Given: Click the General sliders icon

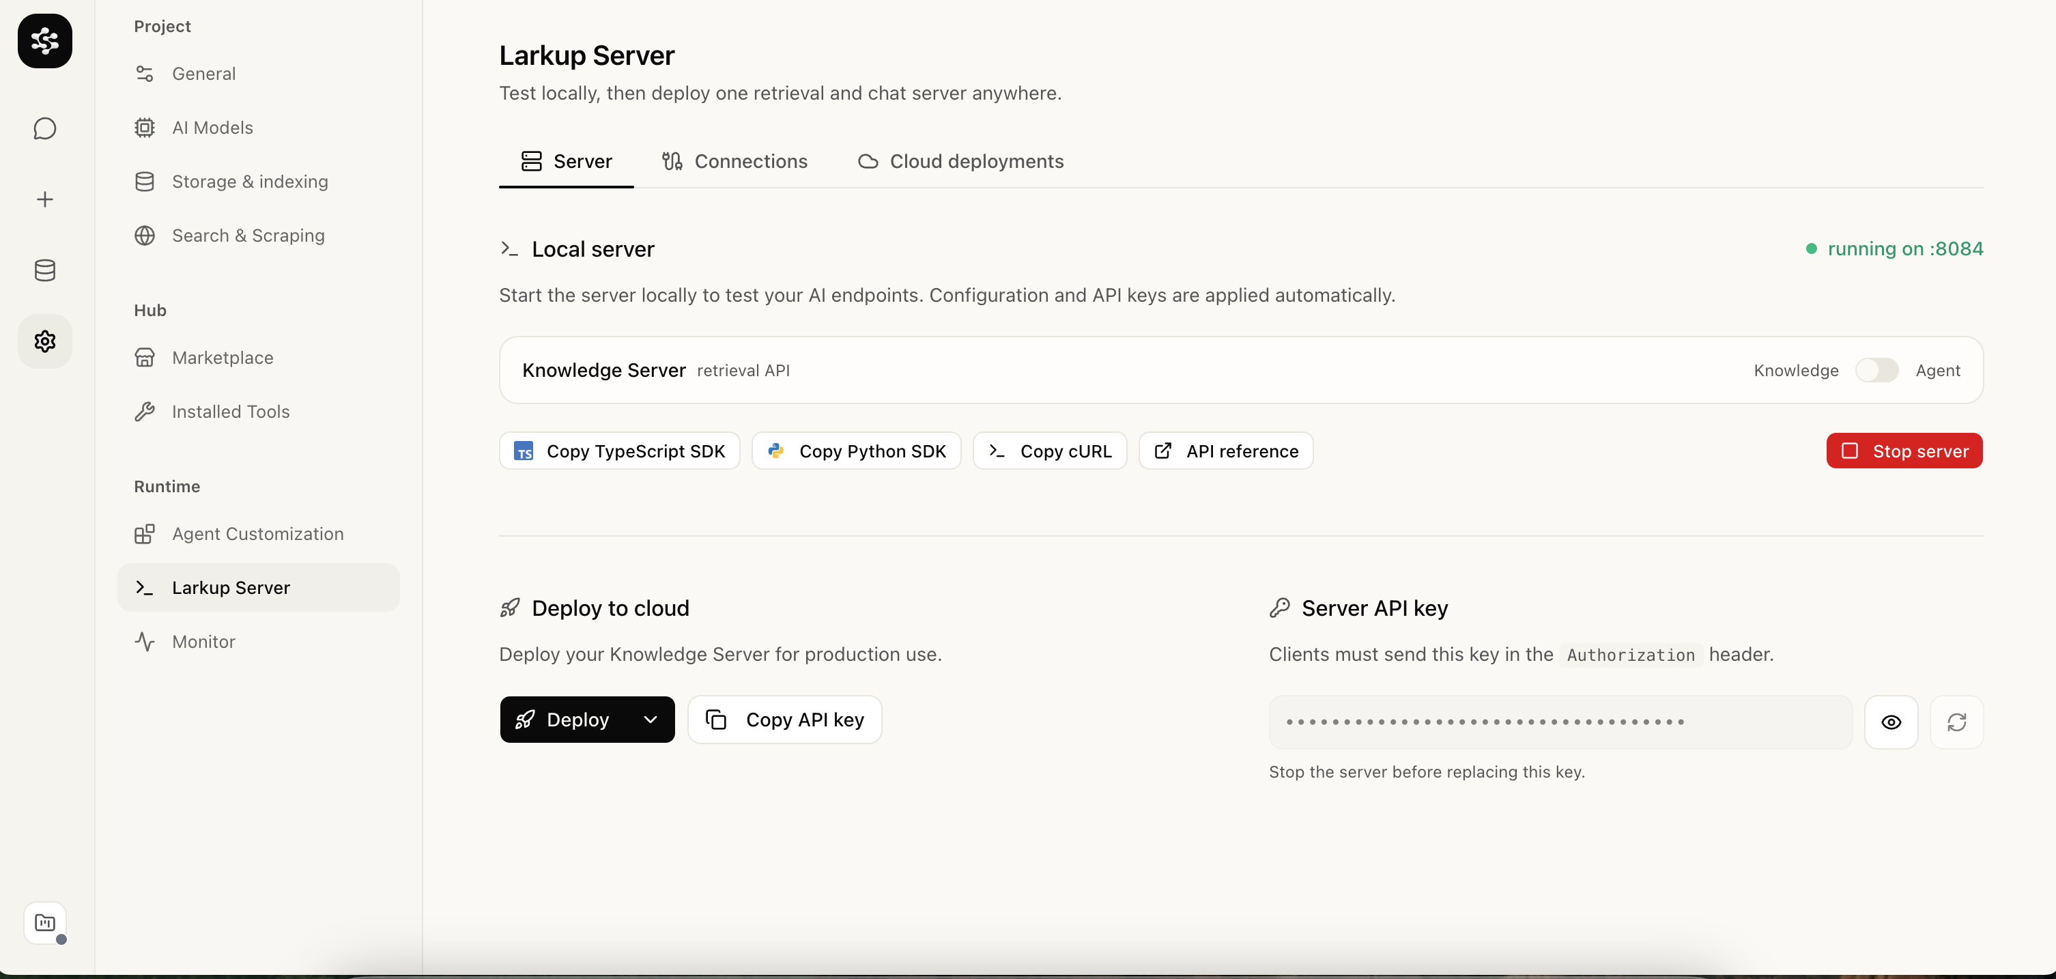Looking at the screenshot, I should coord(145,74).
